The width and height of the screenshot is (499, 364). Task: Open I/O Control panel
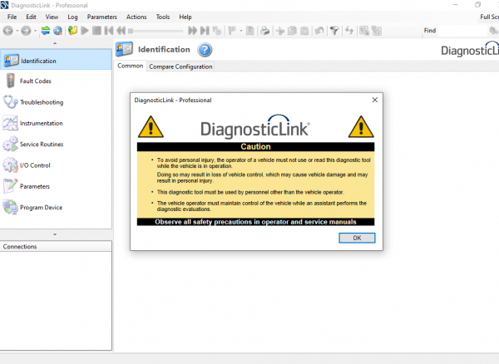(35, 165)
